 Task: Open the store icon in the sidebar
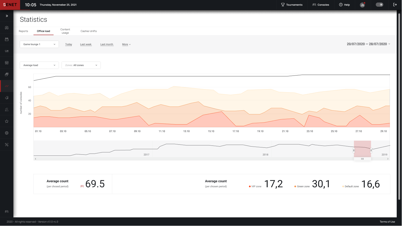(7, 63)
